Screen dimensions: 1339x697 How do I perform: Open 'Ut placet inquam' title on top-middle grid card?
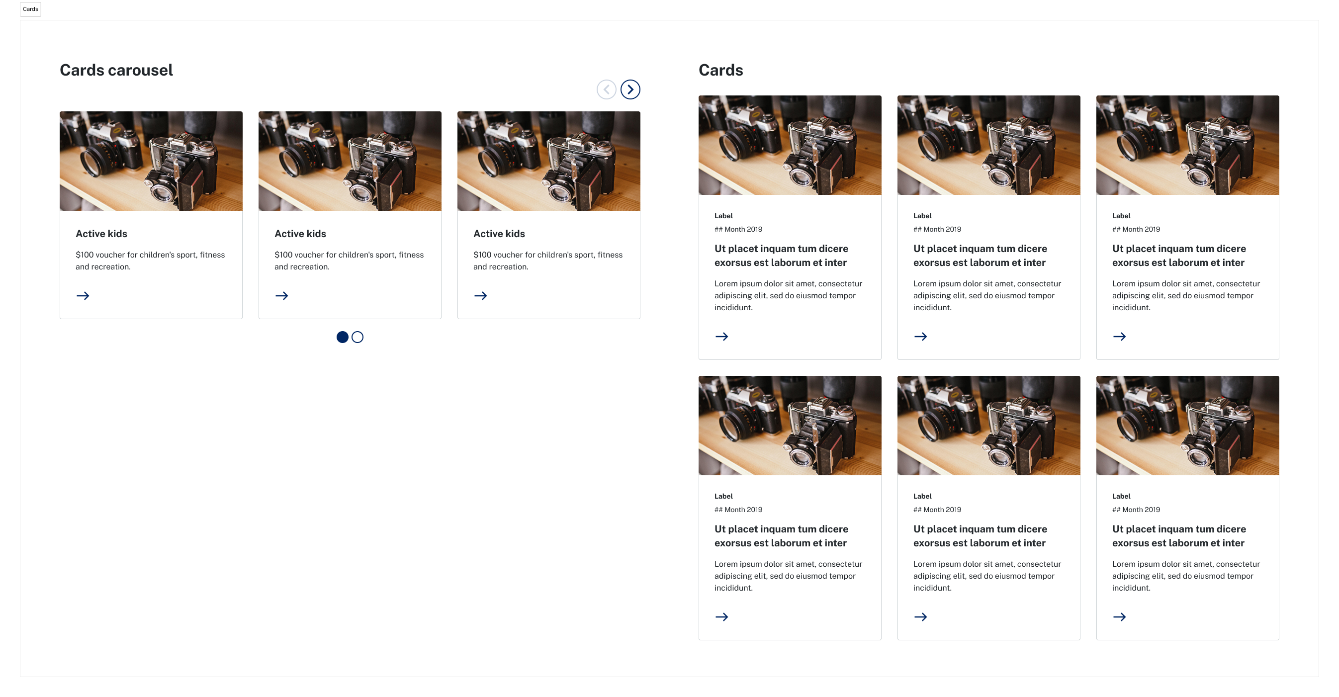pos(981,256)
